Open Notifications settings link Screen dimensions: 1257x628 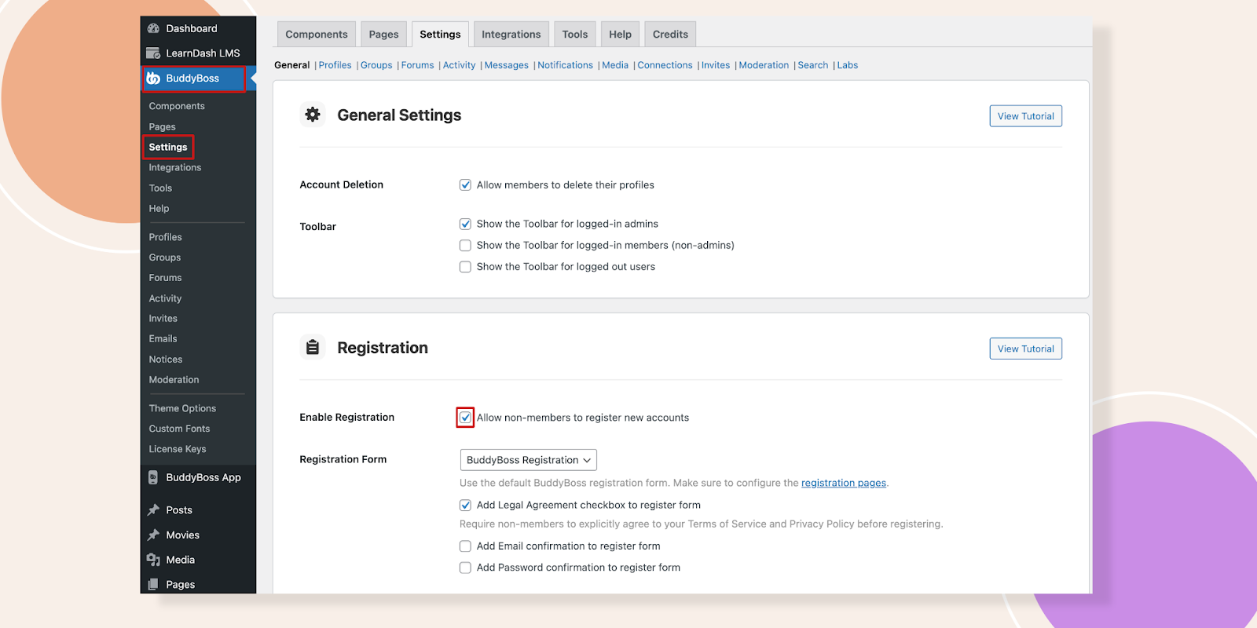[565, 65]
